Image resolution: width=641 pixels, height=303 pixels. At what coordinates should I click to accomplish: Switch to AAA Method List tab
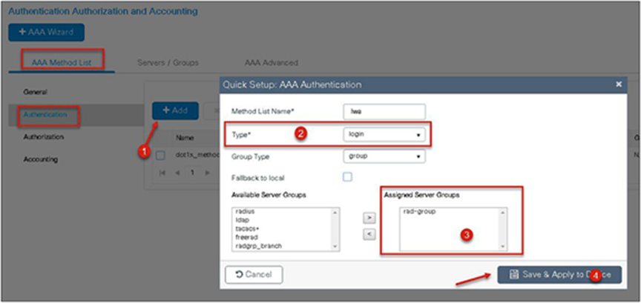tap(62, 62)
